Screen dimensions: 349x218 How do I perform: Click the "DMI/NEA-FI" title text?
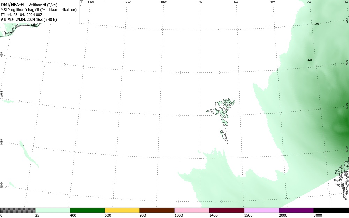coord(13,5)
